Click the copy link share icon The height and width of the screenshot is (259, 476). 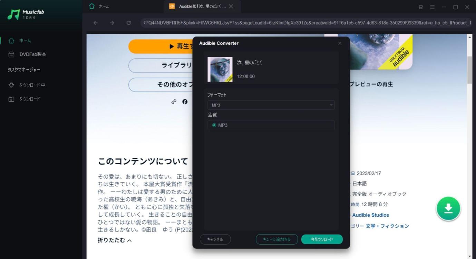[x=174, y=102]
